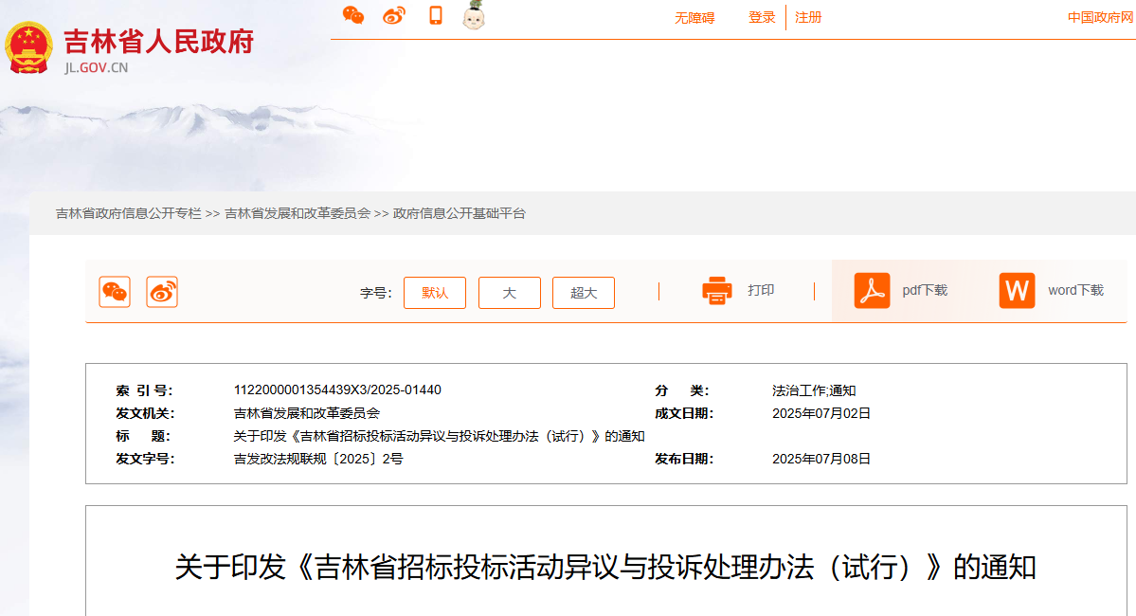This screenshot has height=616, width=1136.
Task: Click 打印 print label
Action: 761,290
